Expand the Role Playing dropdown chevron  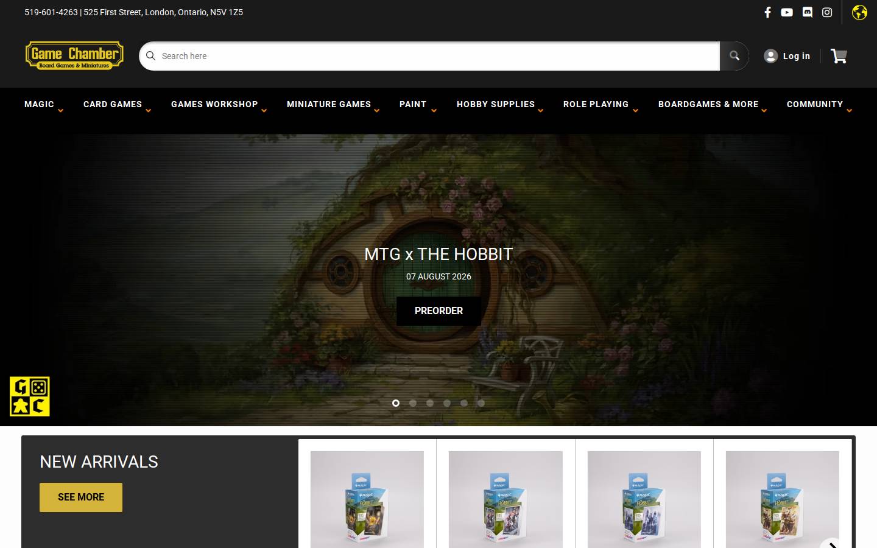(635, 110)
